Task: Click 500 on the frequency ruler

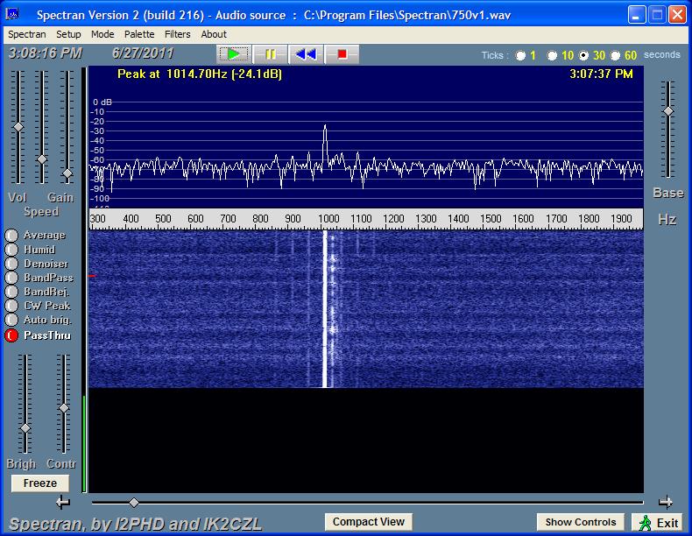Action: pos(163,219)
